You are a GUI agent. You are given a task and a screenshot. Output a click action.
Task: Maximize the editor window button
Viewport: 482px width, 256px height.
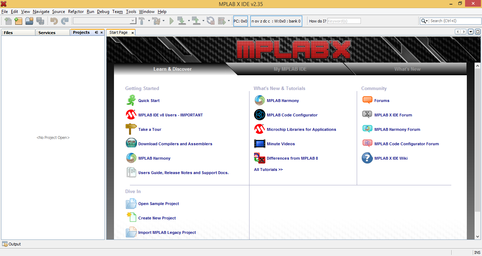(478, 32)
